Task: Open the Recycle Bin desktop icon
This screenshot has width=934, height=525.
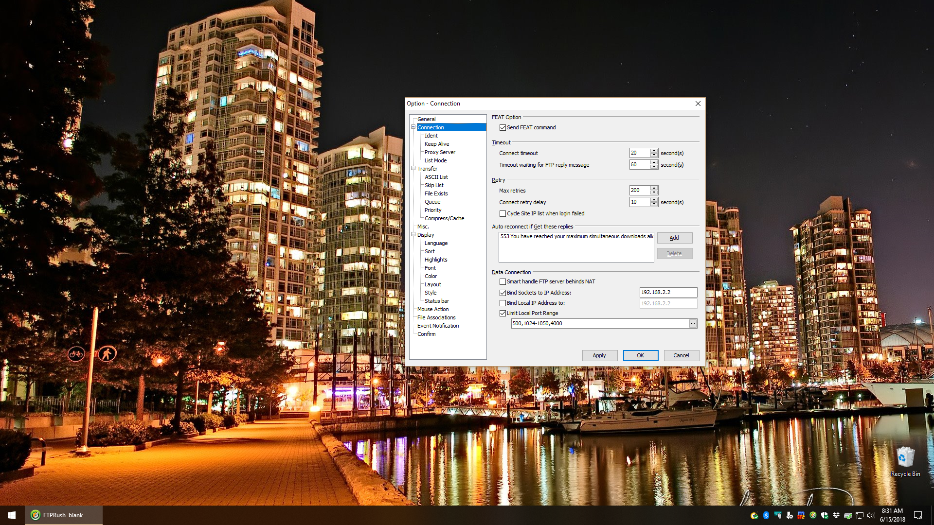Action: [x=905, y=462]
